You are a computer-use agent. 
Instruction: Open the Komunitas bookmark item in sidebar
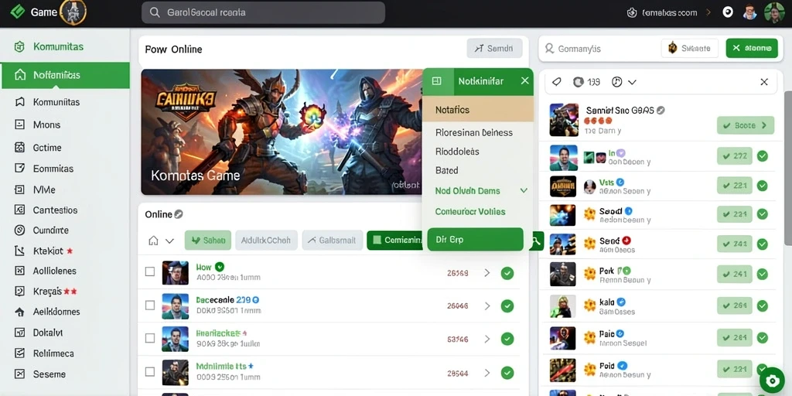(19, 102)
